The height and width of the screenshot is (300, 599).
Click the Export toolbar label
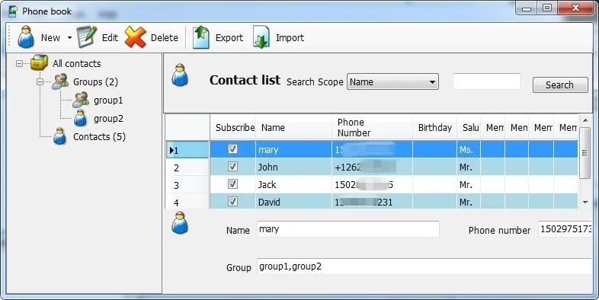(229, 38)
